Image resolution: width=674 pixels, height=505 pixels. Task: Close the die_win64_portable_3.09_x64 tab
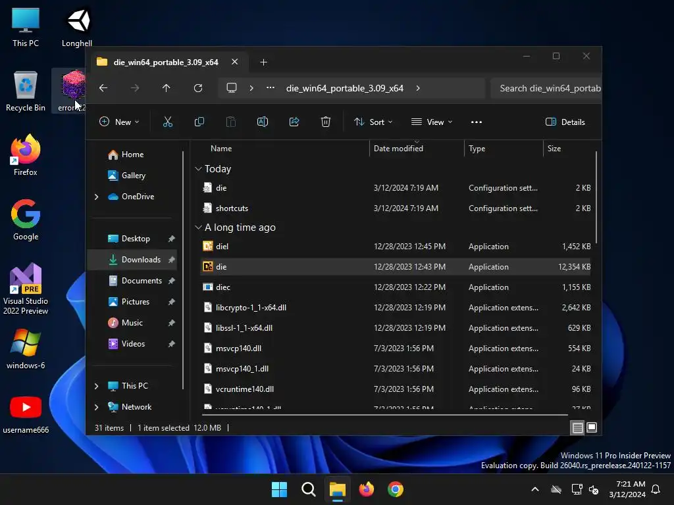point(235,62)
